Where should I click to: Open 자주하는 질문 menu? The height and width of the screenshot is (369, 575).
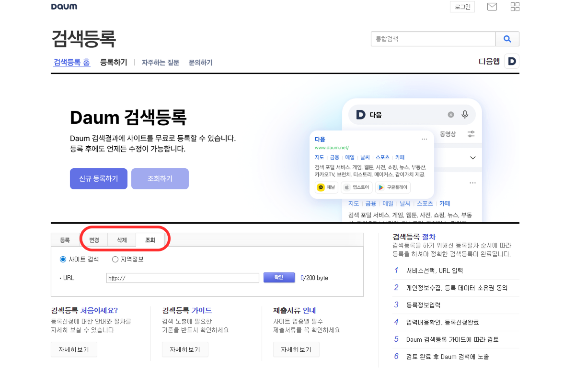click(x=161, y=63)
